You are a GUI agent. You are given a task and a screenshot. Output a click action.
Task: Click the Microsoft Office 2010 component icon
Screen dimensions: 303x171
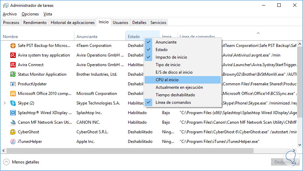pos(13,94)
